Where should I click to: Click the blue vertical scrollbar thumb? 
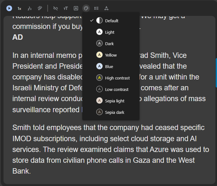(x=216, y=73)
